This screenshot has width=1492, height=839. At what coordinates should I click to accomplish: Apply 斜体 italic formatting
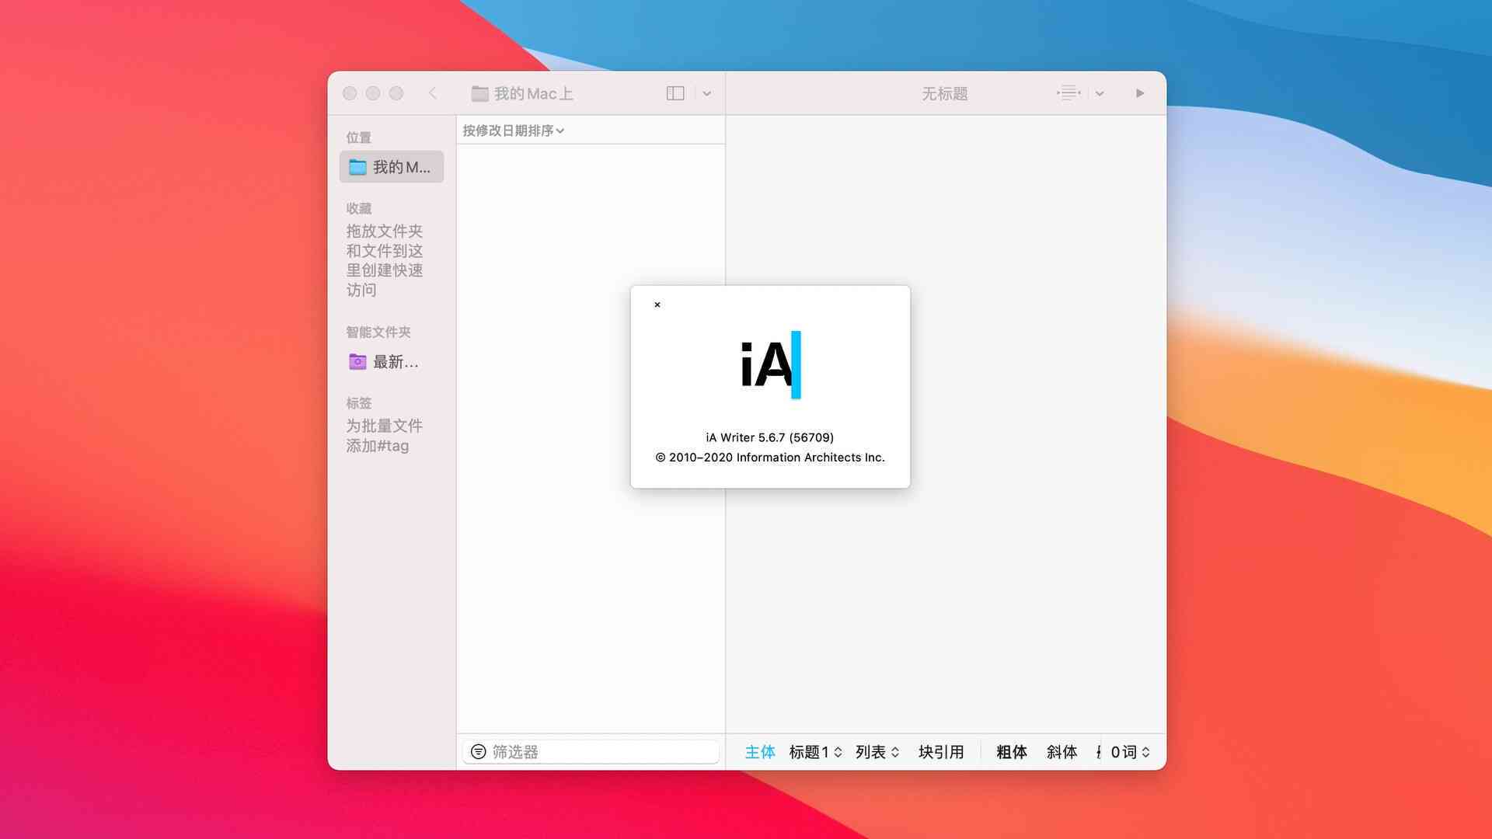pyautogui.click(x=1061, y=752)
